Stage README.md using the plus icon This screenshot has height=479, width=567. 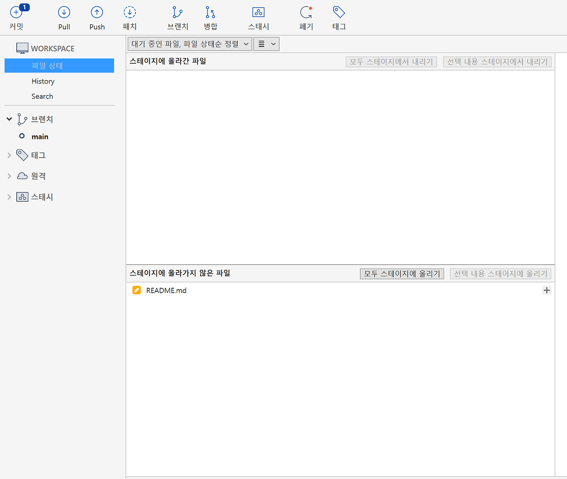coord(547,290)
